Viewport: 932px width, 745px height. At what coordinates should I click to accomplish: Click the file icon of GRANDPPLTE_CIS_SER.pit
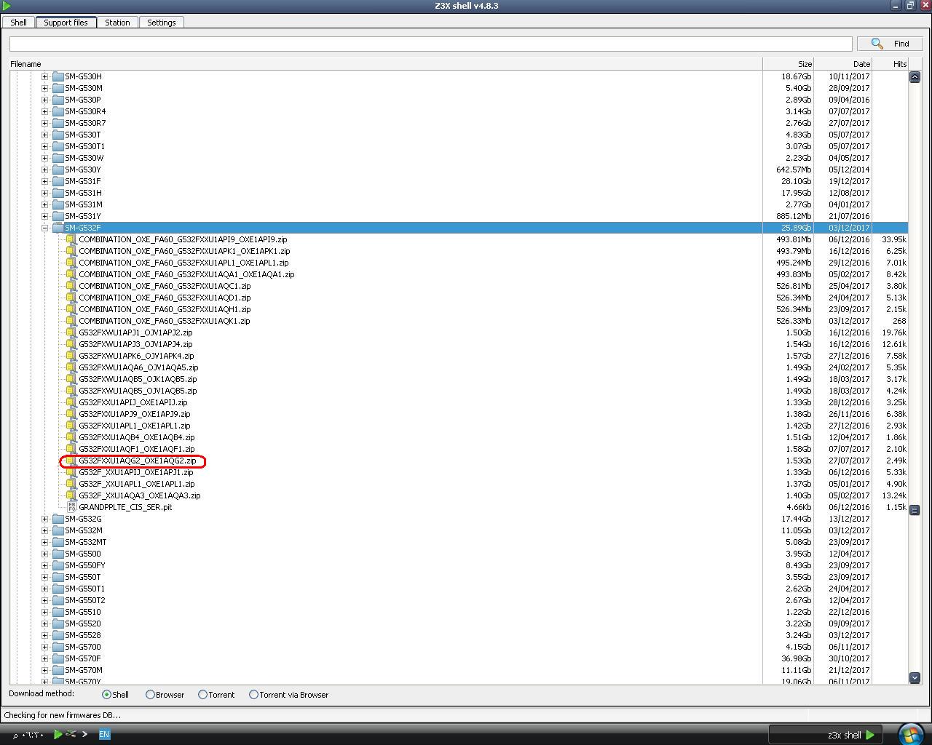tap(71, 507)
